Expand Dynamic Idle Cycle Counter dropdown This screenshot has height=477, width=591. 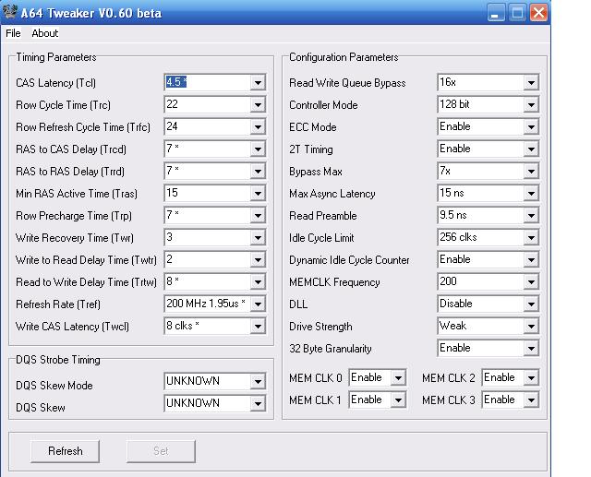click(531, 260)
